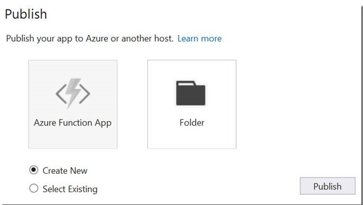Click the Publish page heading
This screenshot has height=205, width=363.
(x=26, y=14)
